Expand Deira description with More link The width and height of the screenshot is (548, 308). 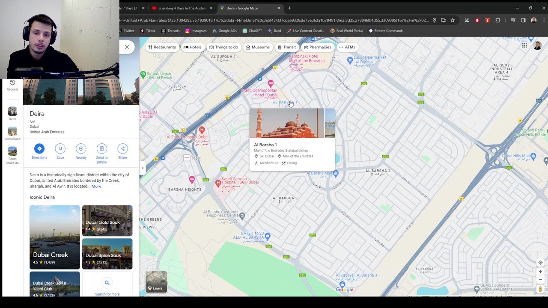pos(96,187)
